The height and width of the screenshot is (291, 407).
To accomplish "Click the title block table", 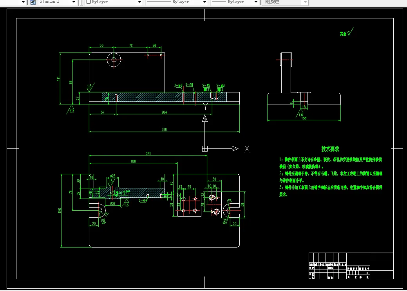I will tap(351, 266).
